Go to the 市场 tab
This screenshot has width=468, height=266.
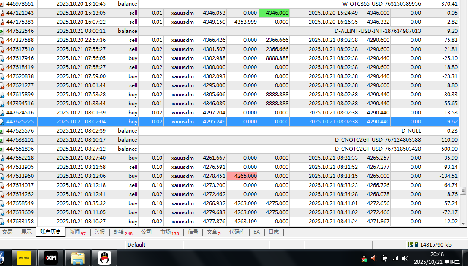(169, 232)
